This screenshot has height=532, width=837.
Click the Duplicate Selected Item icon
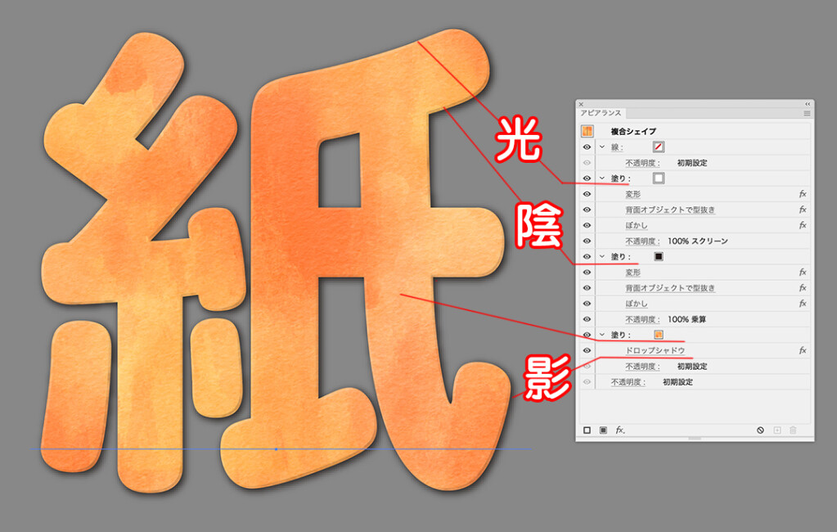777,430
